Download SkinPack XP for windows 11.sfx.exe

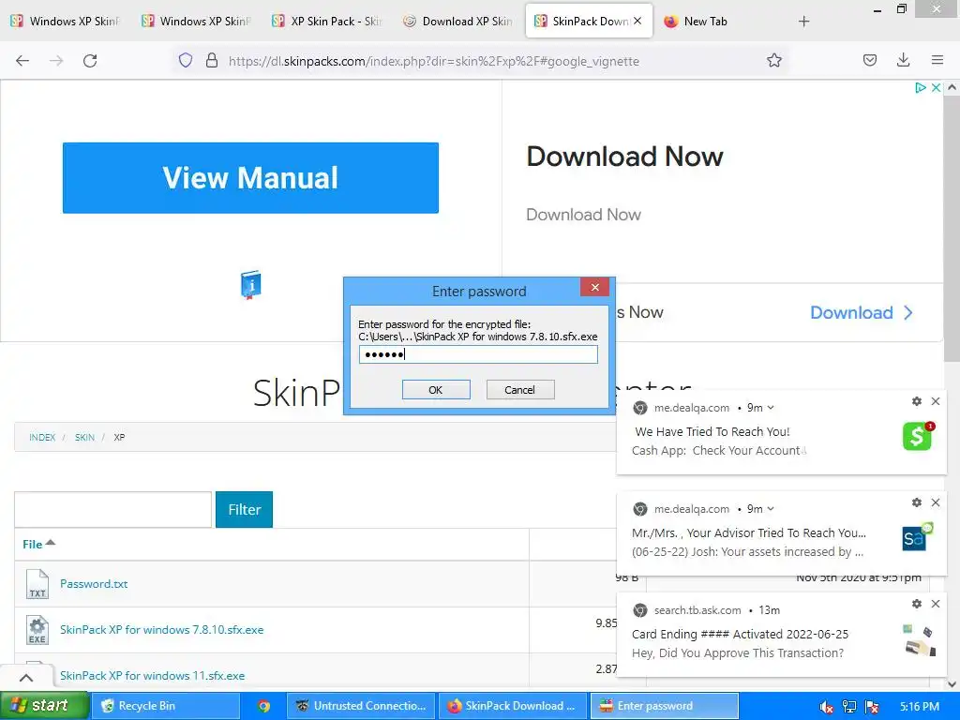153,675
